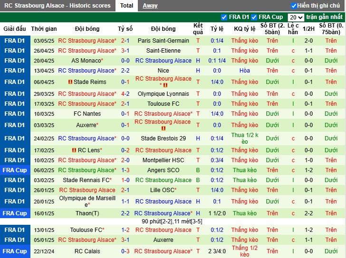Viewport: 346px width, 258px height.
Task: Click Thaon(T) team name
Action: [x=87, y=213]
